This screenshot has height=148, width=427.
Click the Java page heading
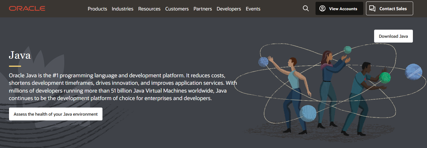[20, 55]
